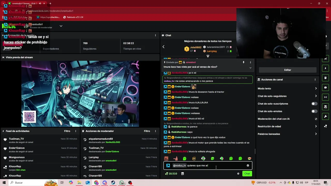The image size is (331, 186).
Task: Click the stream preview thumbnail
Action: click(x=80, y=94)
